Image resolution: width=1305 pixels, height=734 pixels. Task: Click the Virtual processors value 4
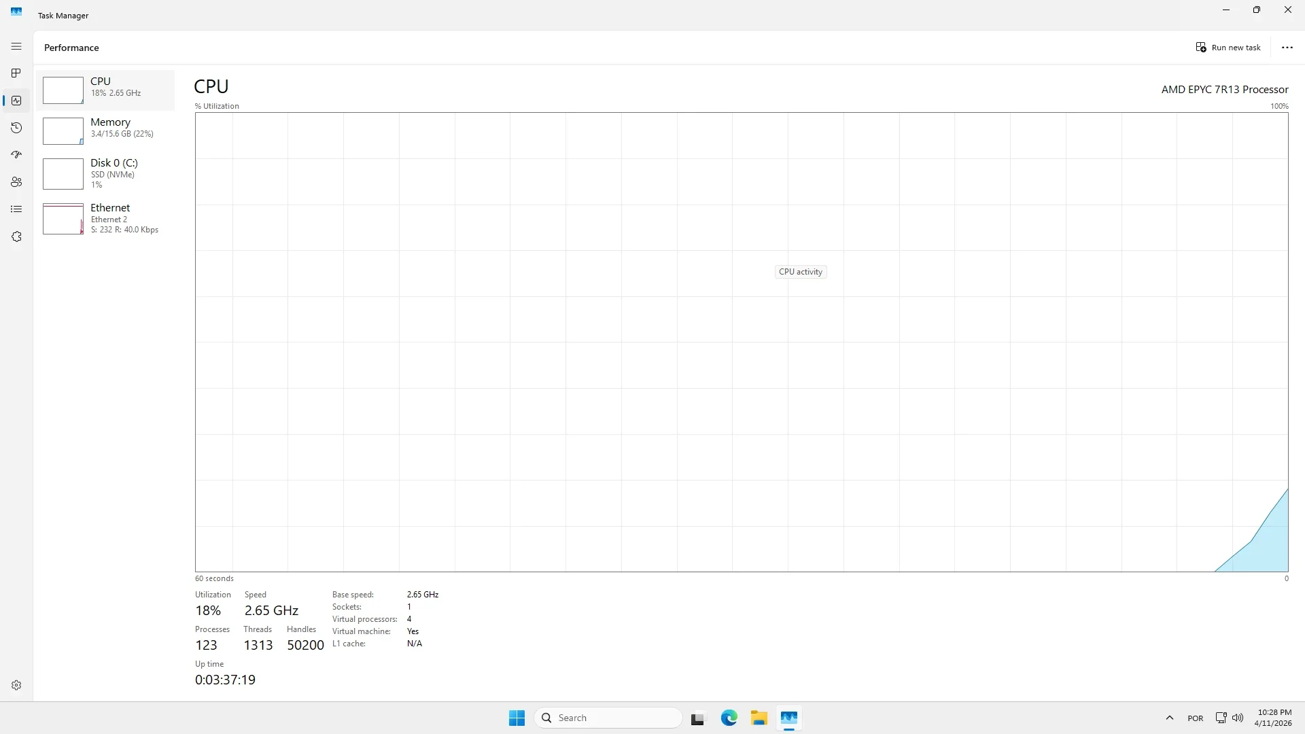[x=409, y=619]
